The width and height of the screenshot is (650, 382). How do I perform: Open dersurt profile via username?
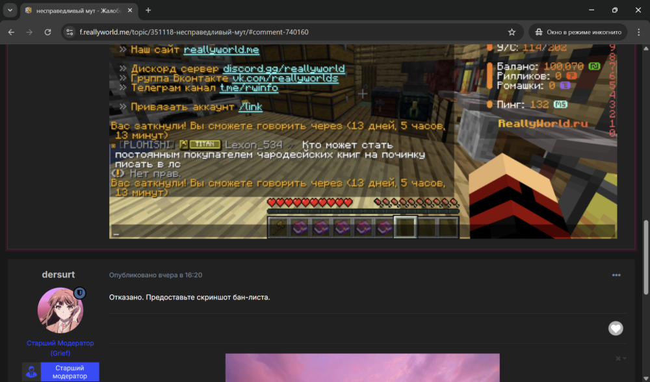tap(58, 275)
